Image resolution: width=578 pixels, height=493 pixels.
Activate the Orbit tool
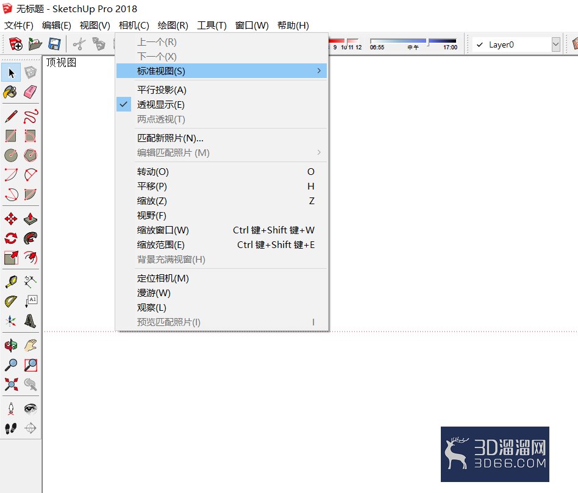pos(11,346)
